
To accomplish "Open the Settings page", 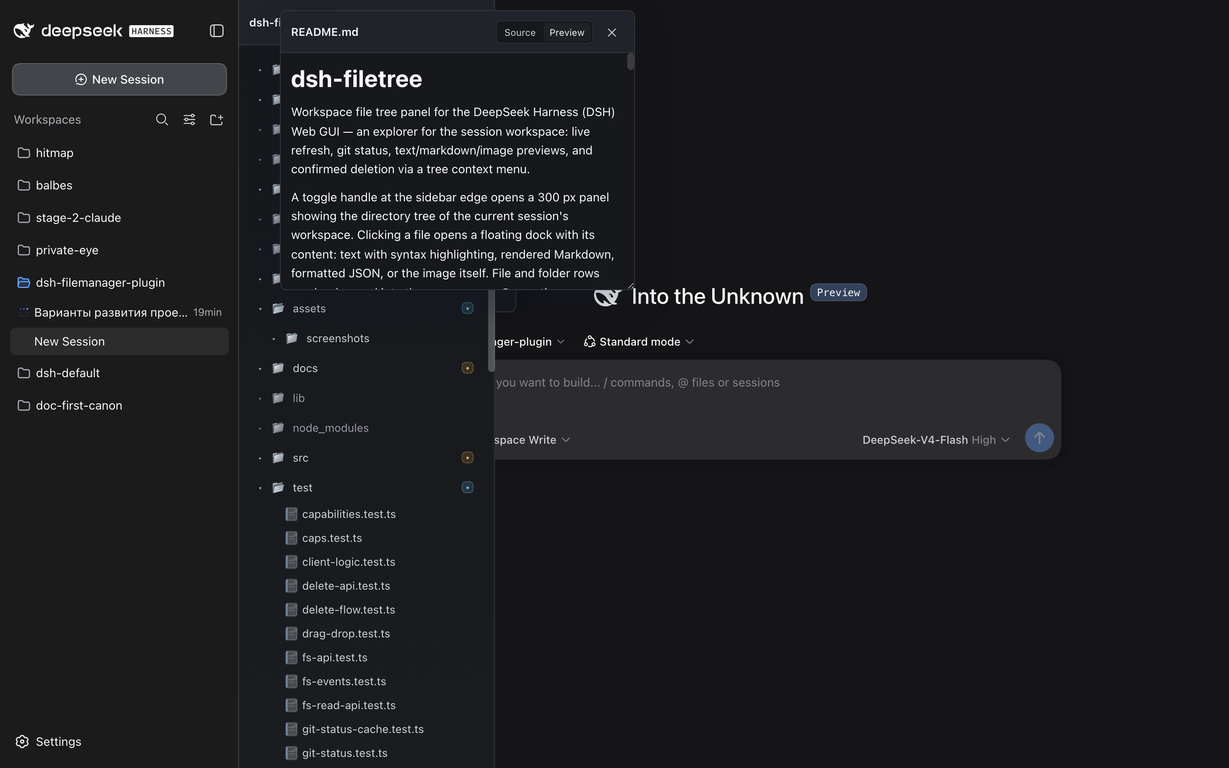I will 49,742.
